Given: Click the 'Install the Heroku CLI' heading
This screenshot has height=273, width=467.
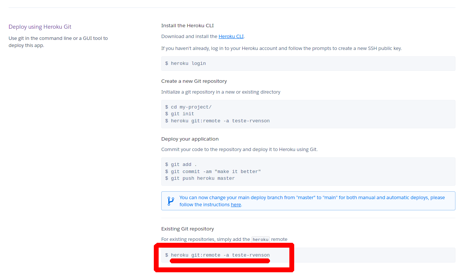Looking at the screenshot, I should point(187,26).
